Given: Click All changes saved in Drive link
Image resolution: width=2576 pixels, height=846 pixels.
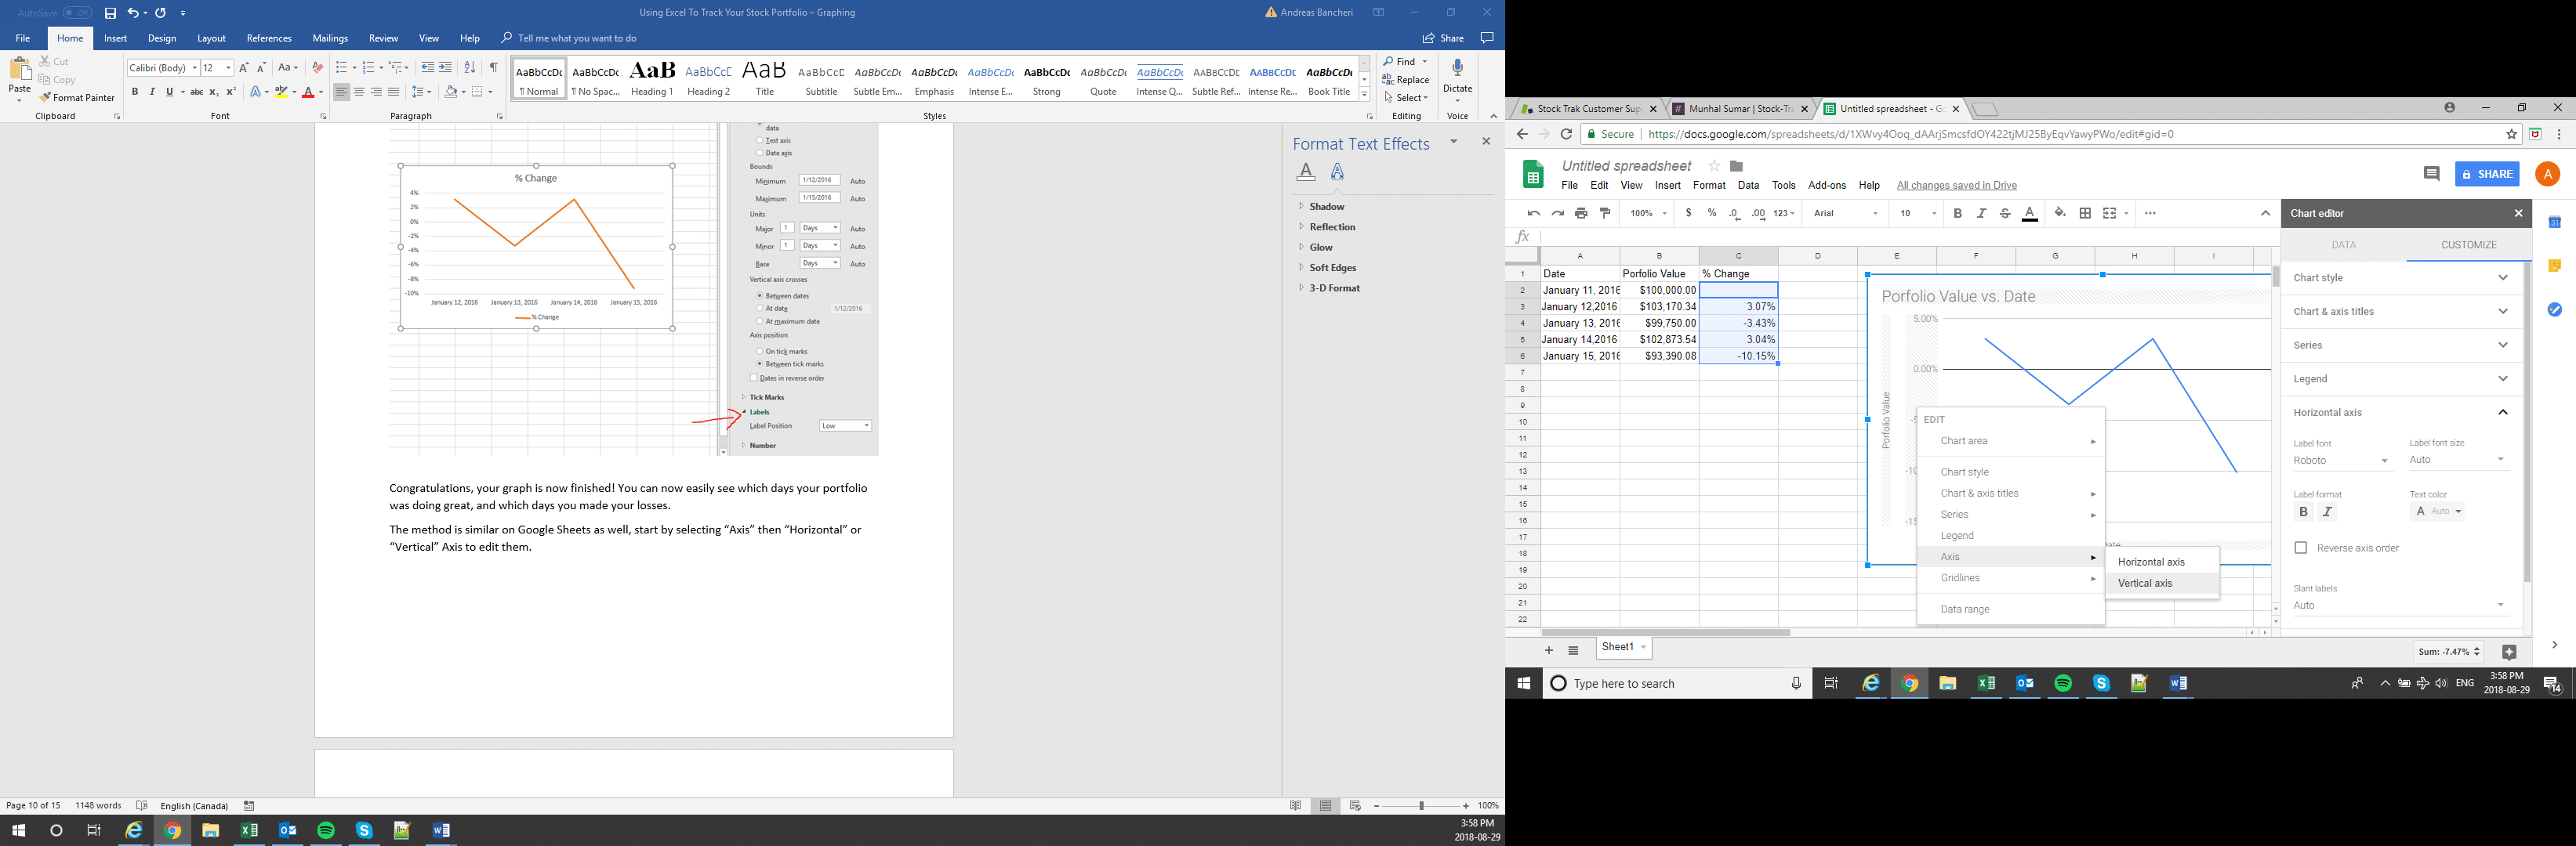Looking at the screenshot, I should (x=1956, y=186).
